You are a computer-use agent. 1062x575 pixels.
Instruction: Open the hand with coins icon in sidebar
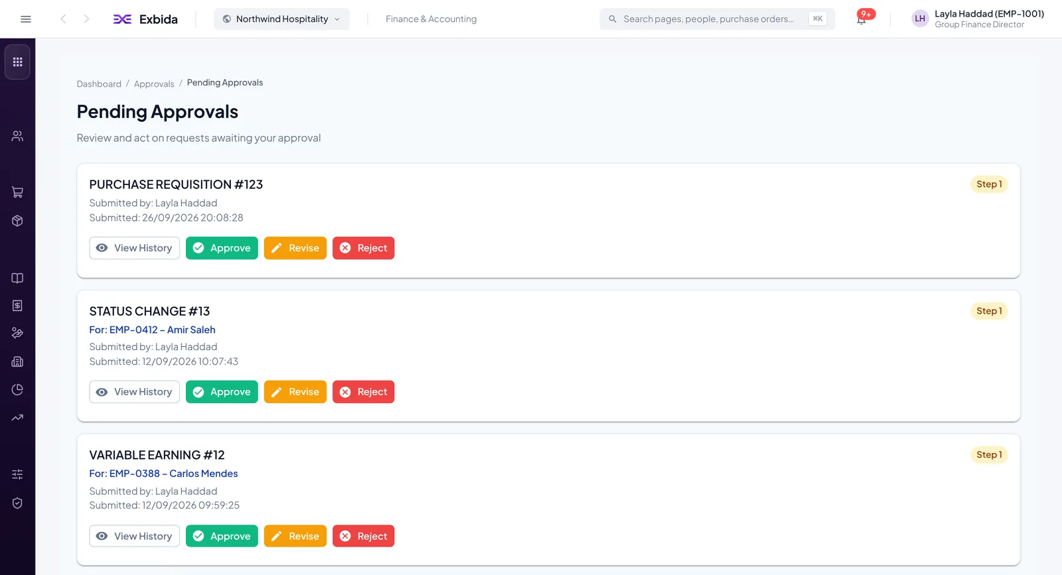[x=18, y=333]
